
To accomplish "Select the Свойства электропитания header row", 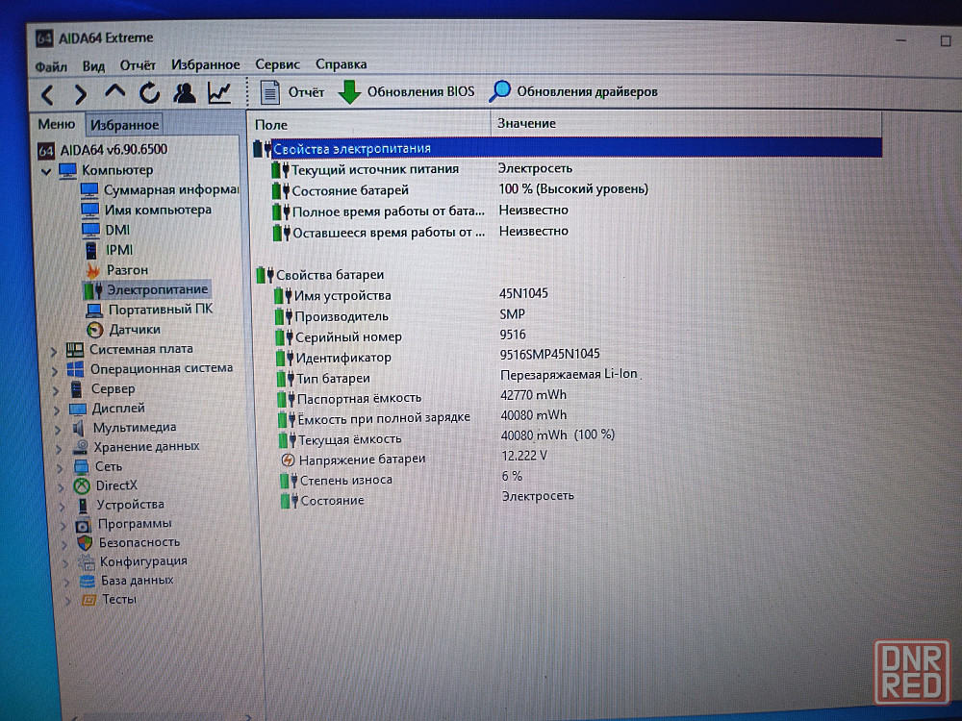I will (567, 148).
